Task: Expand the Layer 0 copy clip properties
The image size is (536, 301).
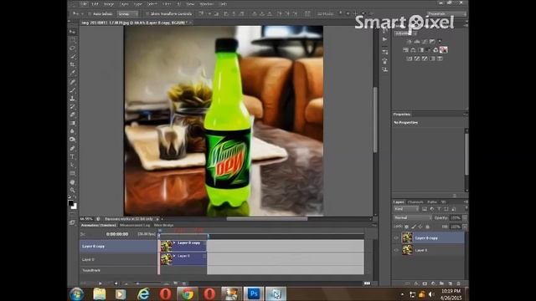Action: point(174,243)
